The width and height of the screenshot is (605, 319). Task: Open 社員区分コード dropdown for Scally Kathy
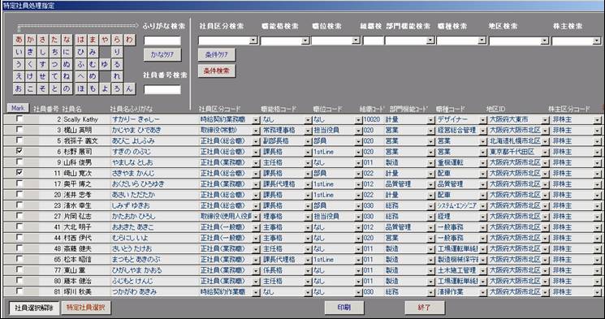pos(256,120)
